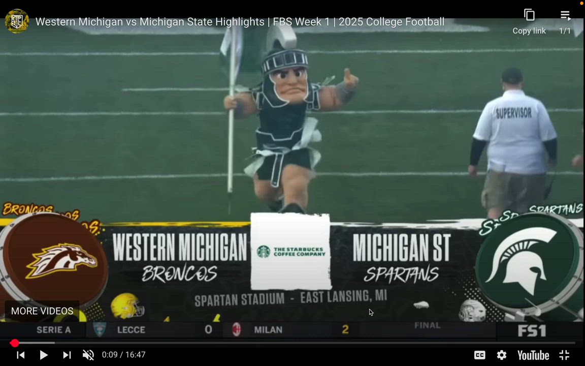This screenshot has height=366, width=585.
Task: Seek to the middle of the progress bar
Action: click(x=292, y=343)
